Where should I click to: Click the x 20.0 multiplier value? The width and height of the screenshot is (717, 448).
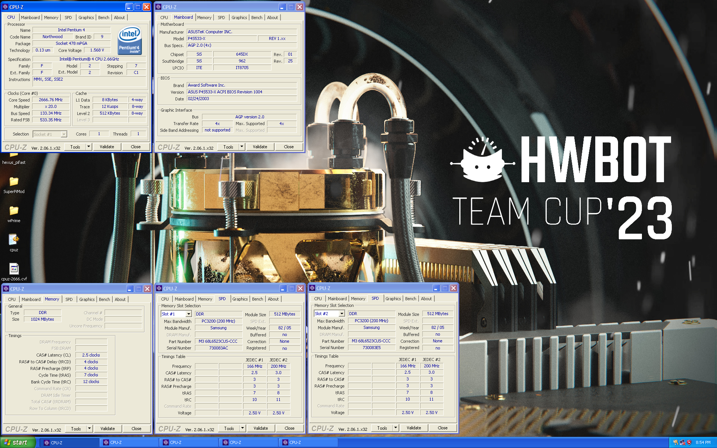tap(51, 106)
